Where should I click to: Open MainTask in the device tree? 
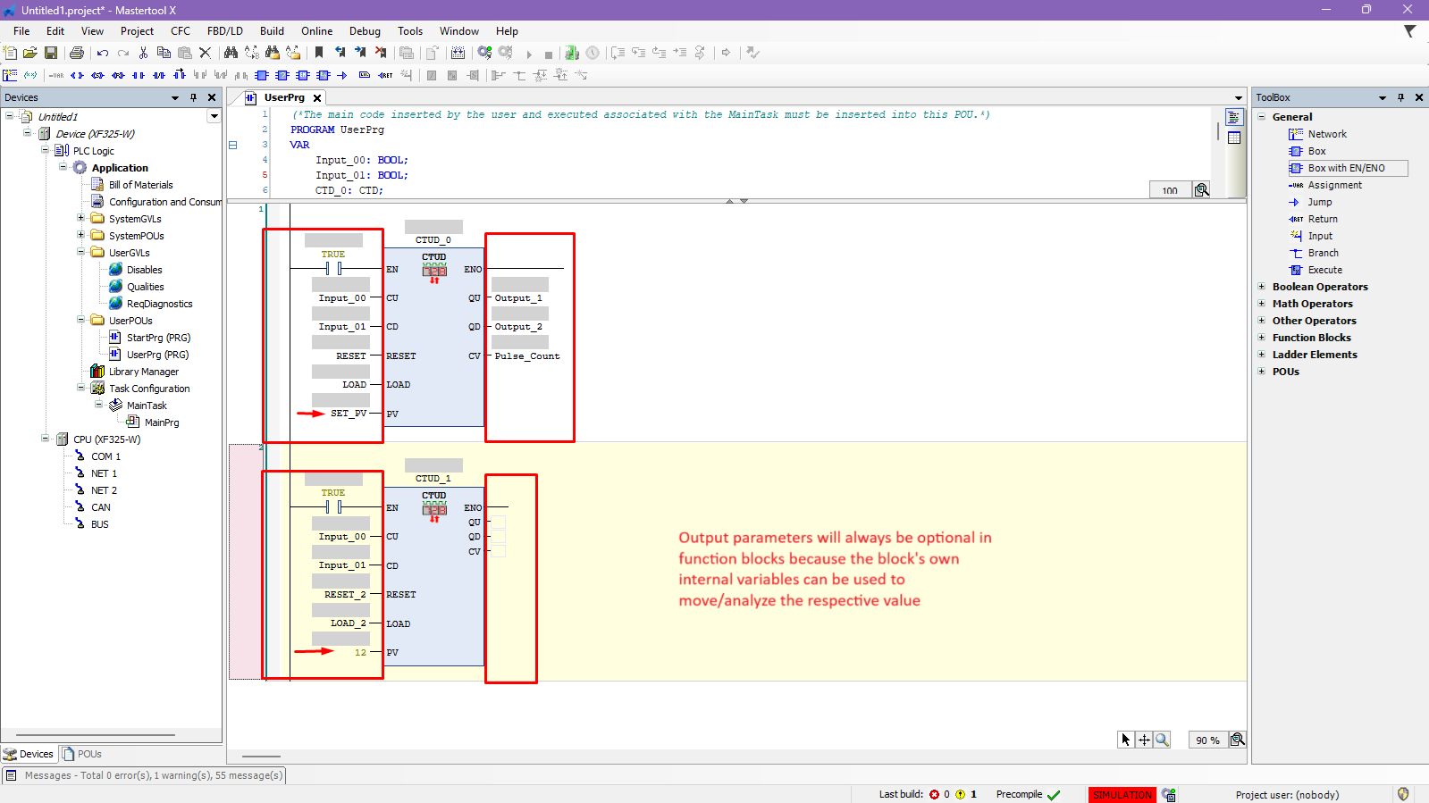tap(147, 406)
